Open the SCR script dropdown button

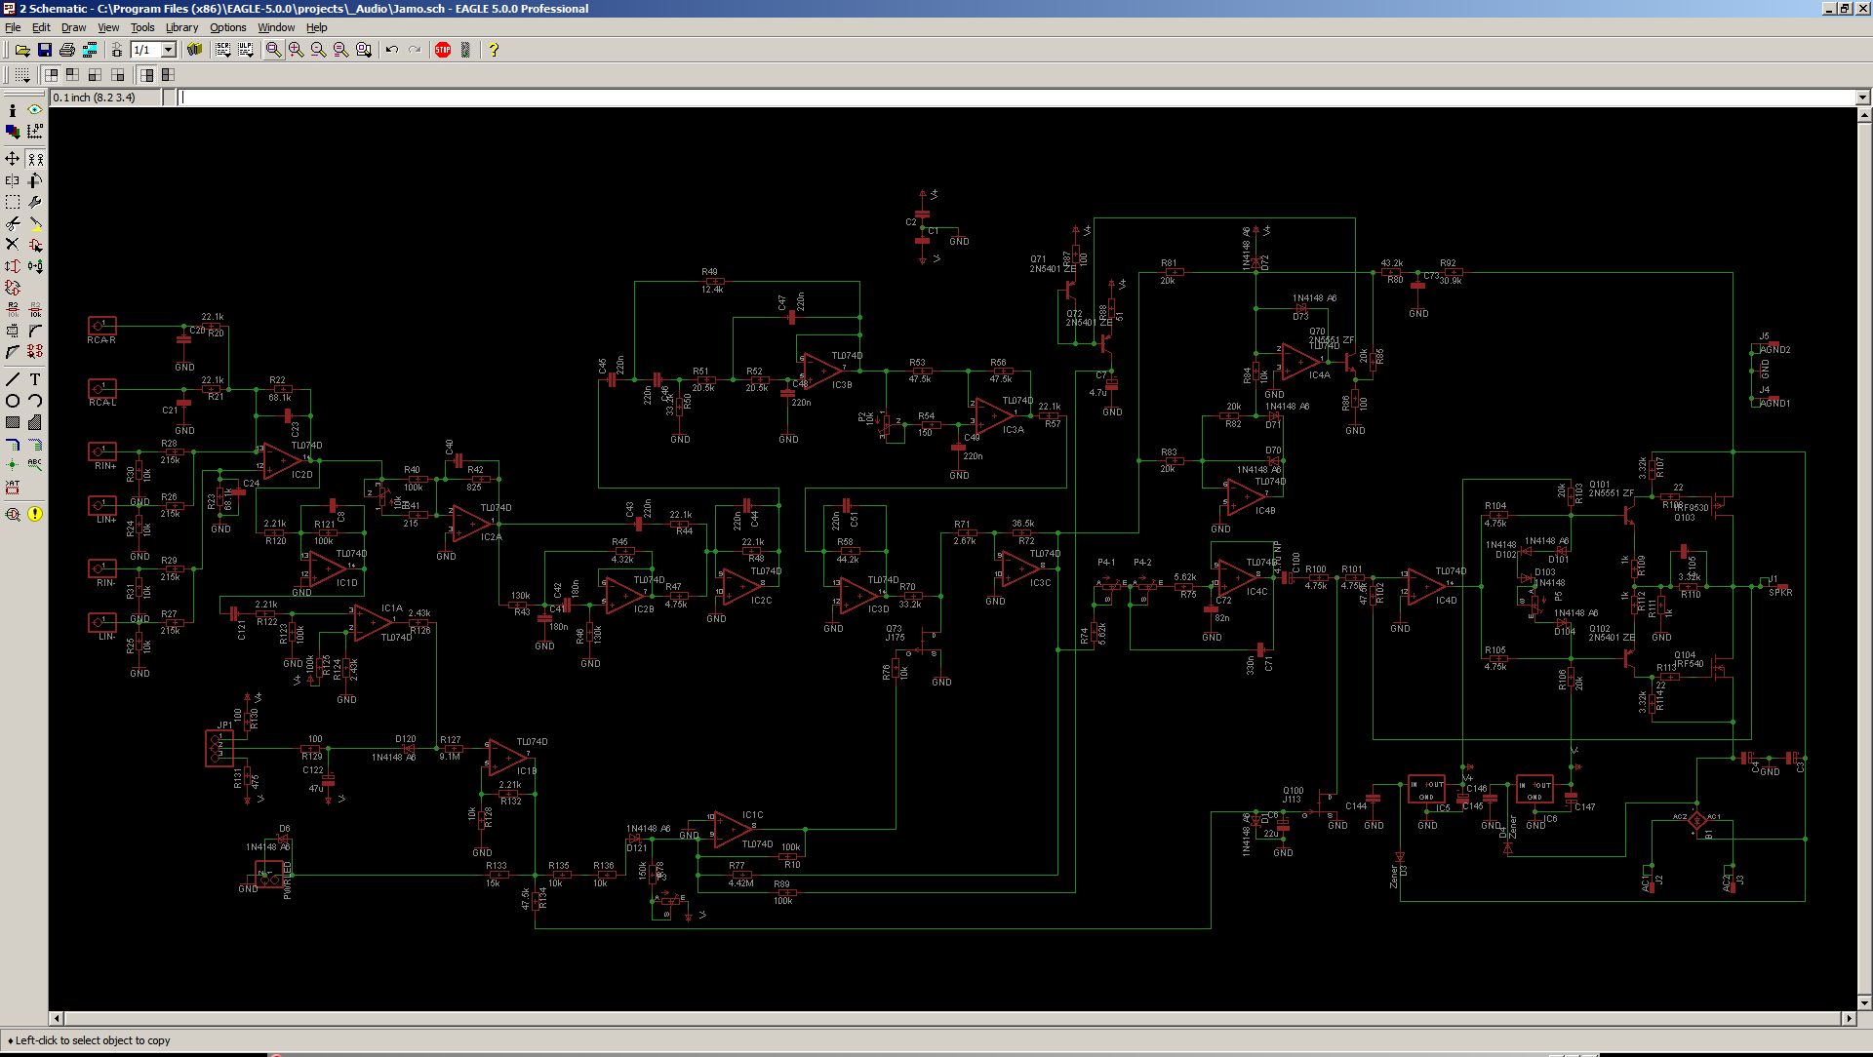tap(223, 50)
